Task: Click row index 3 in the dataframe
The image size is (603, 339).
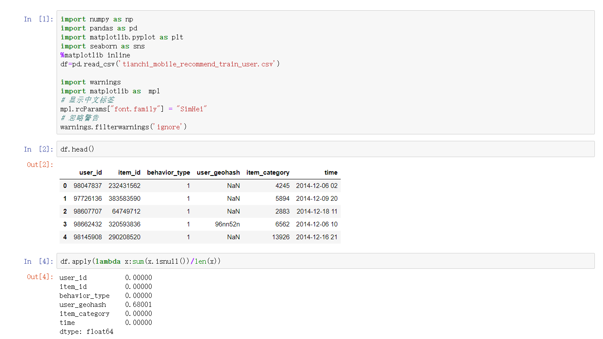Action: pyautogui.click(x=65, y=224)
